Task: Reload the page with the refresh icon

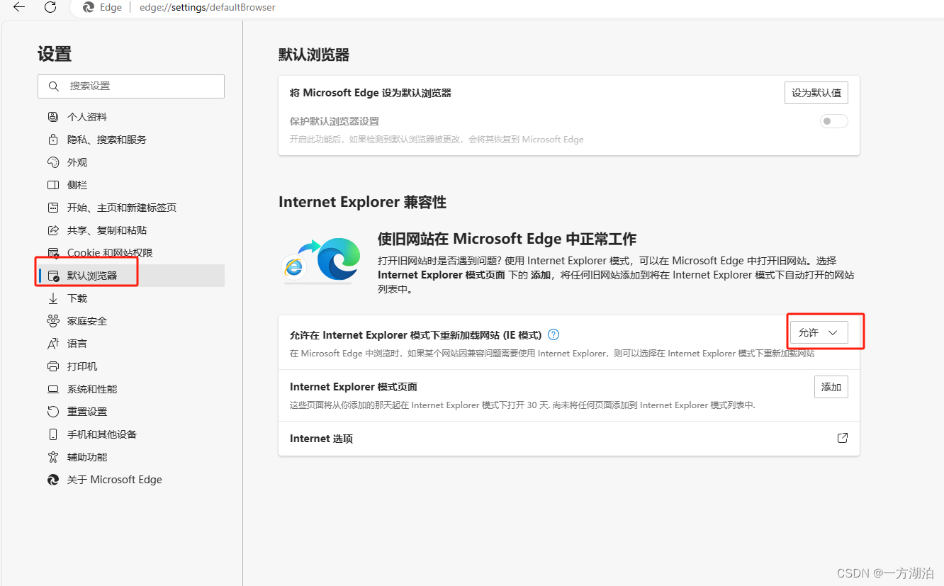Action: 50,7
